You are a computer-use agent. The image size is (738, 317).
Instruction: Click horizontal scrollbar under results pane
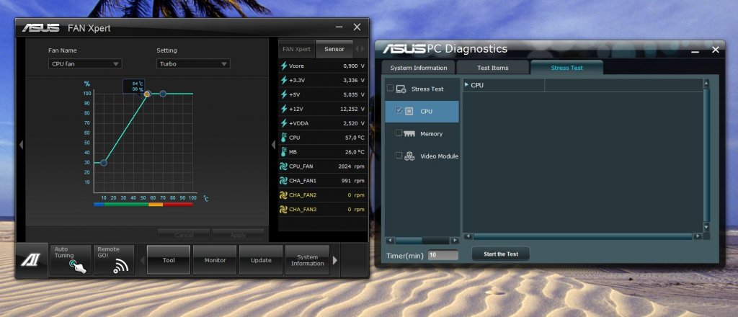[x=582, y=236]
